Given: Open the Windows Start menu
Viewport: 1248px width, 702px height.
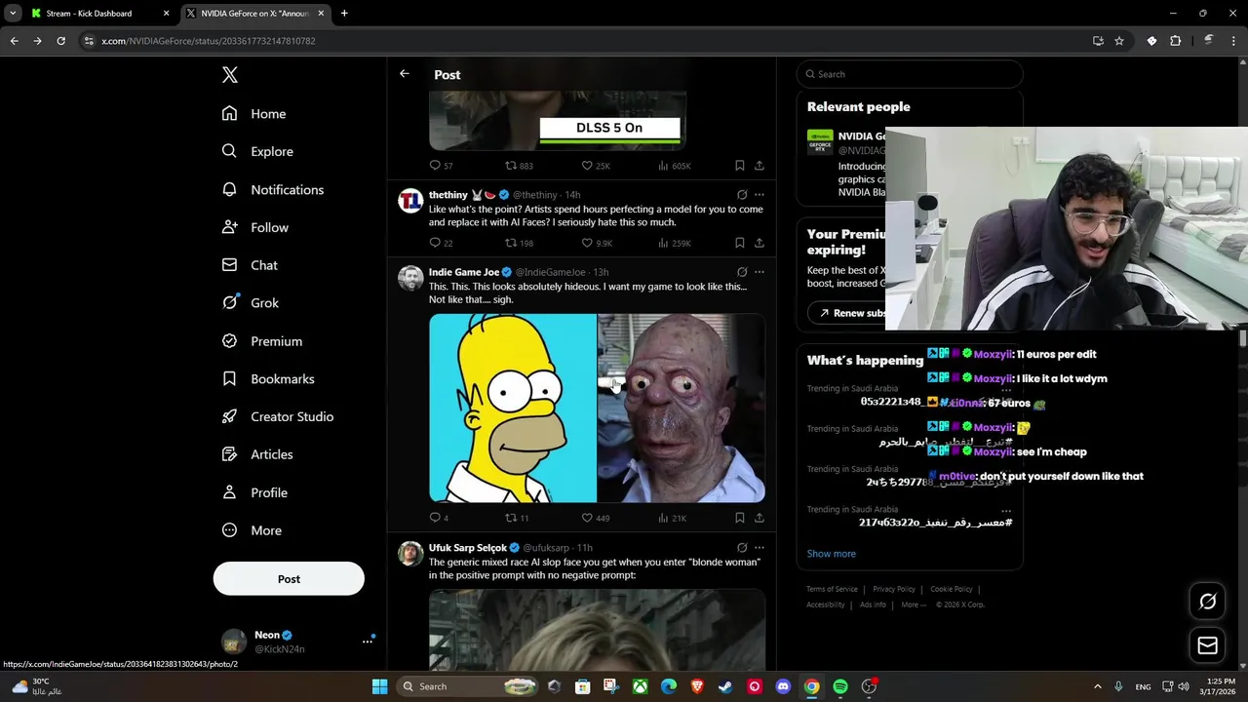Looking at the screenshot, I should pyautogui.click(x=379, y=686).
